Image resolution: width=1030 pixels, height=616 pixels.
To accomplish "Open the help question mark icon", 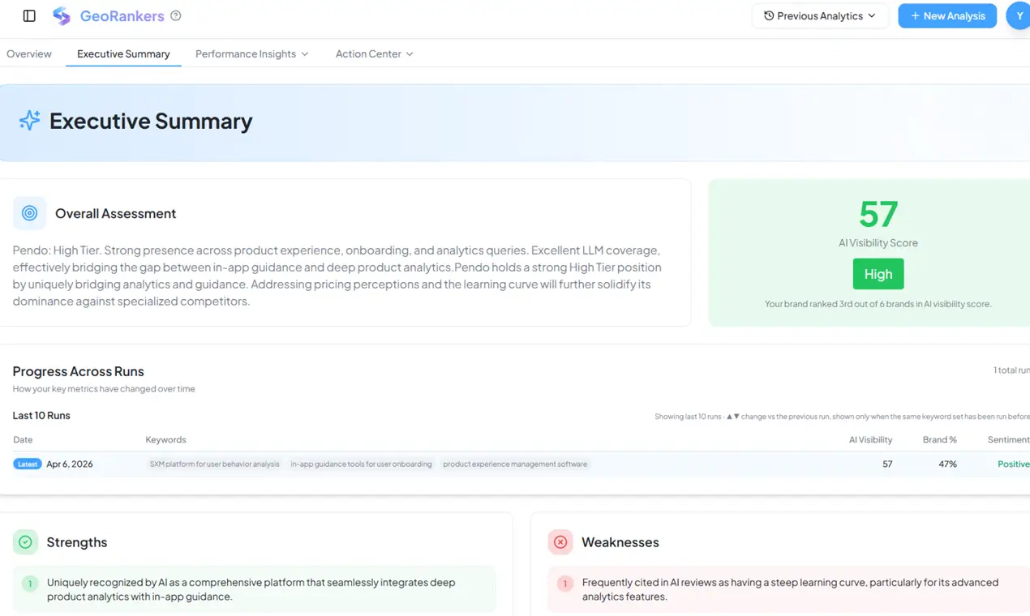I will pos(176,15).
